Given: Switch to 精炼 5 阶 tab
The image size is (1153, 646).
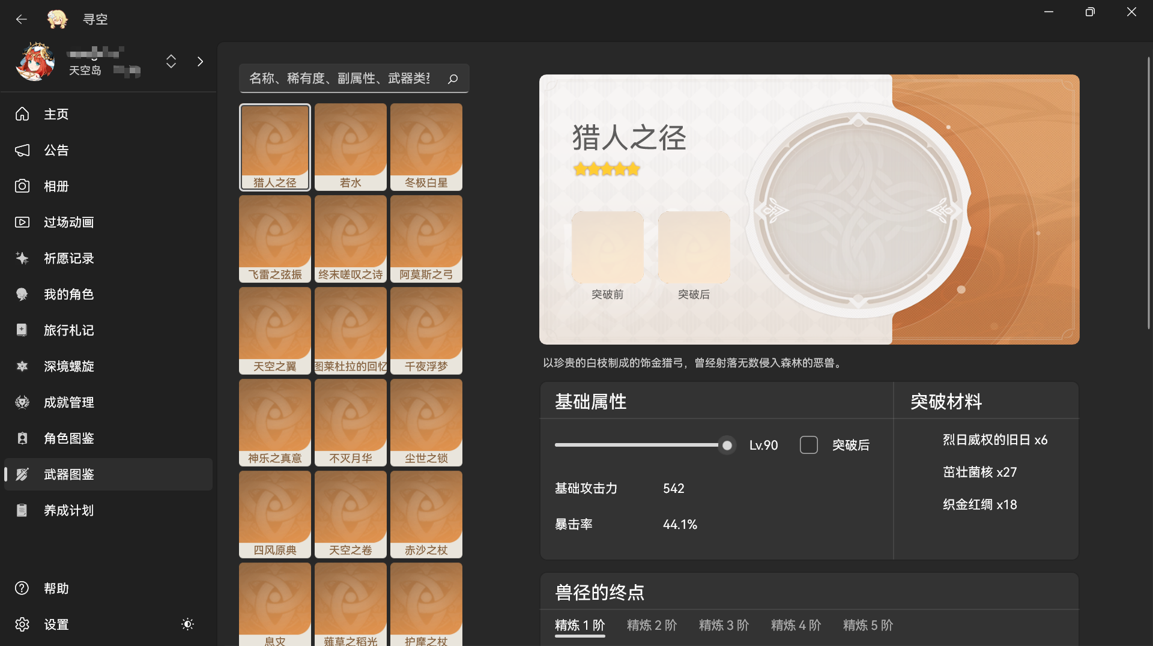Looking at the screenshot, I should pos(868,625).
